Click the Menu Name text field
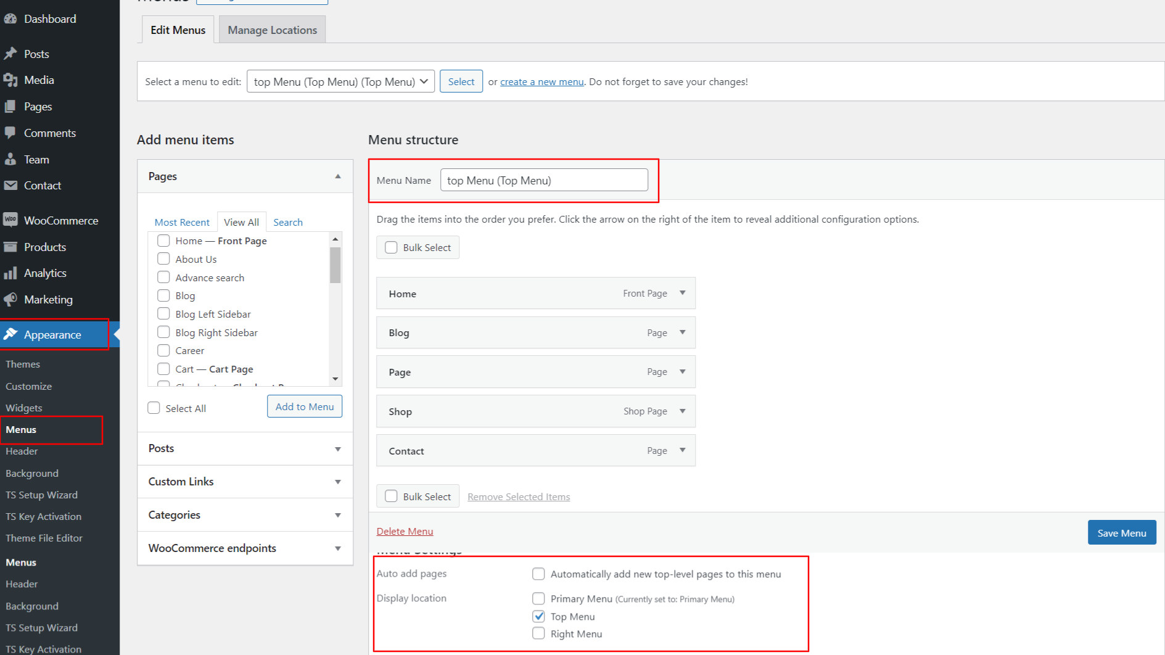Viewport: 1165px width, 655px height. pos(543,180)
